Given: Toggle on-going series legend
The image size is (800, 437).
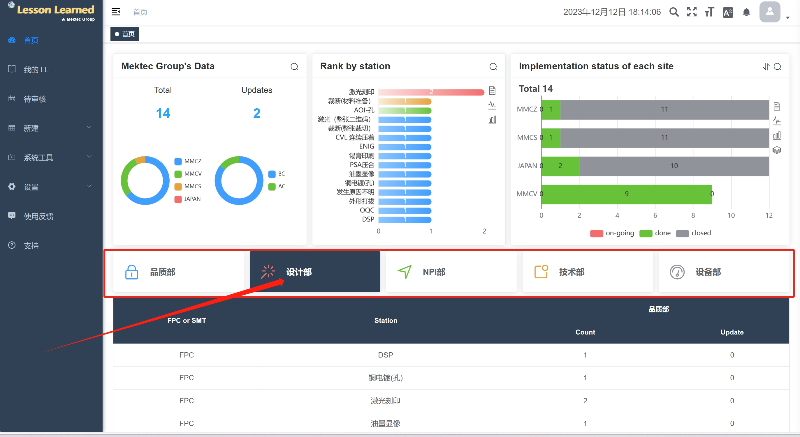Looking at the screenshot, I should (x=612, y=233).
